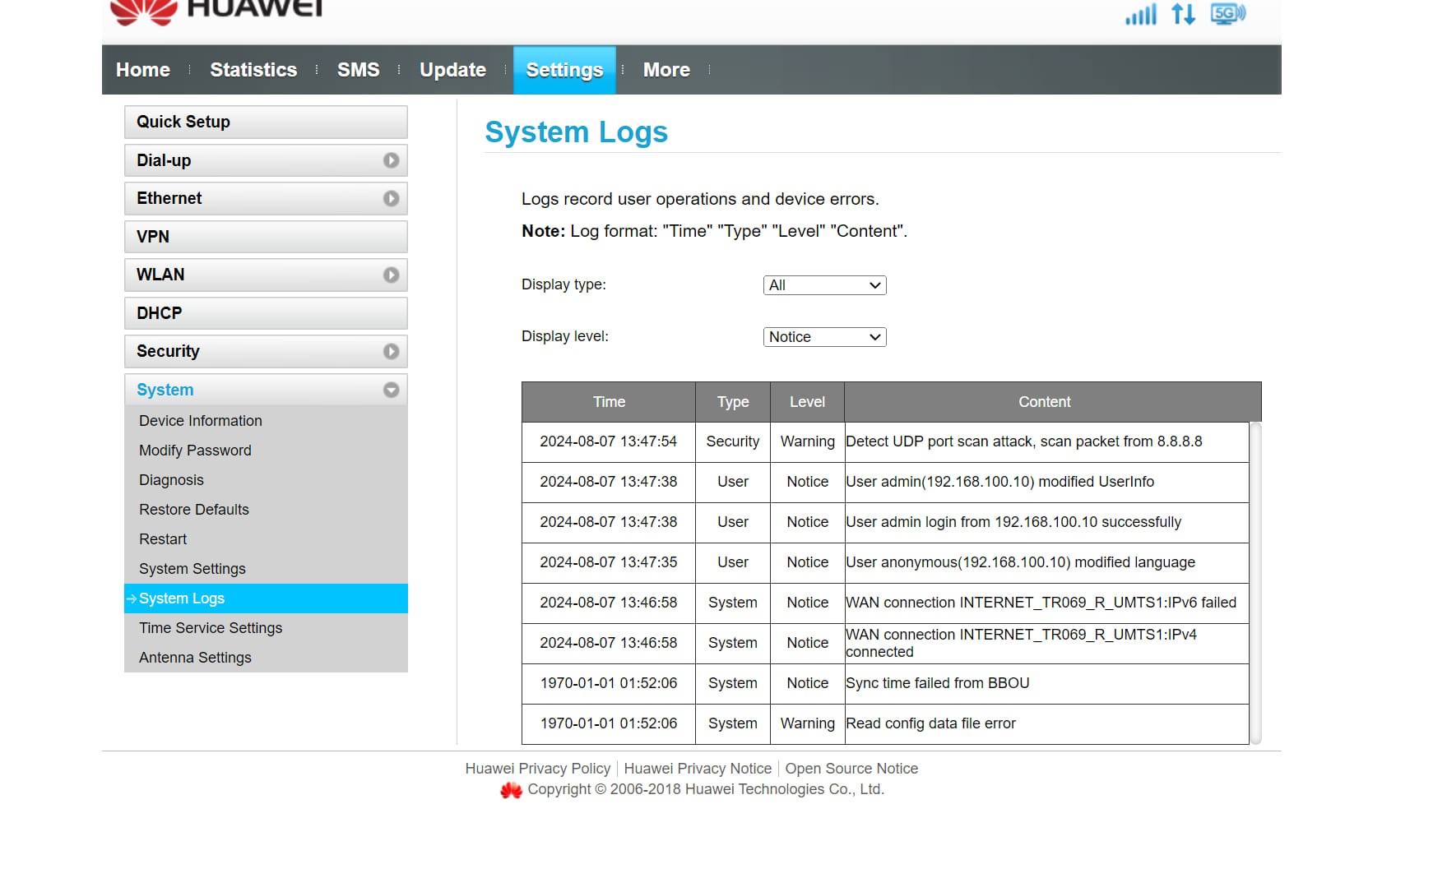Expand the WLAN section arrow
Viewport: 1447px width, 878px height.
coord(391,275)
